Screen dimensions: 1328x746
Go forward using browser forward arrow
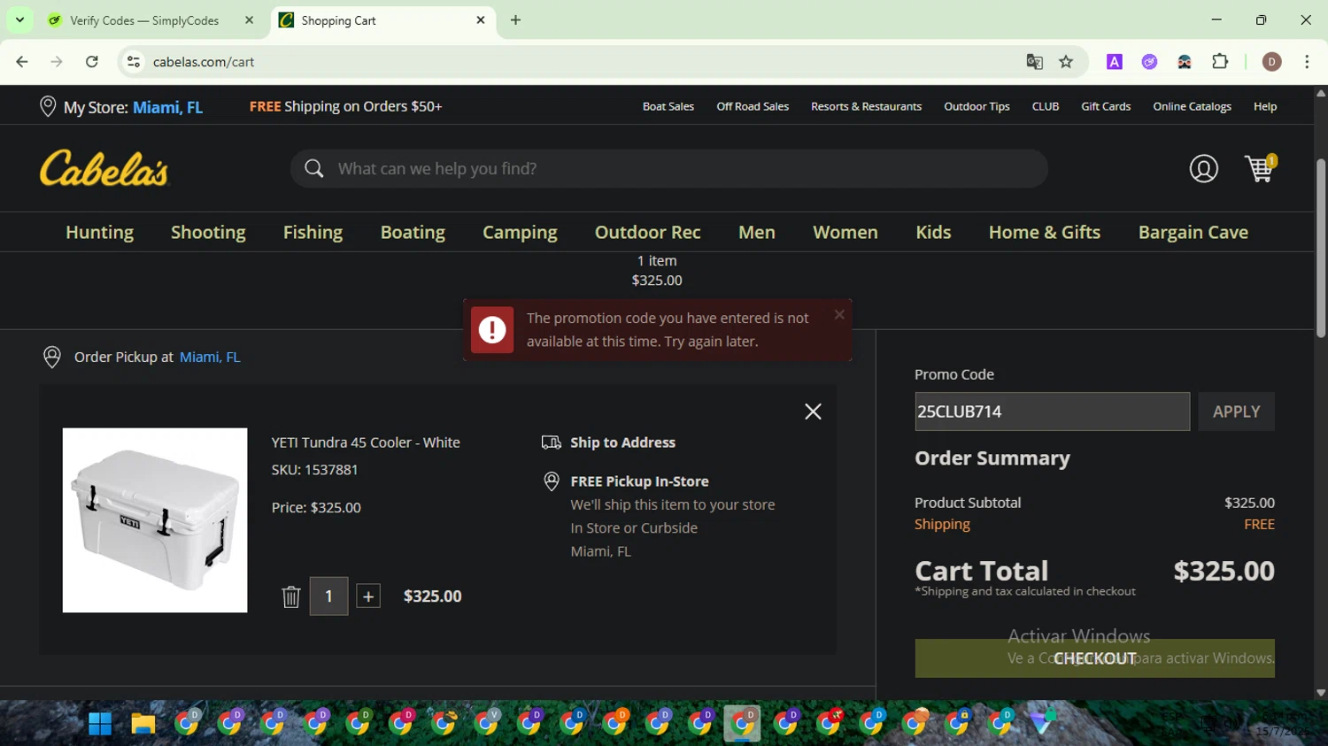coord(57,61)
